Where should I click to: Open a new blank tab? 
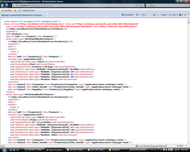pyautogui.click(x=47, y=15)
